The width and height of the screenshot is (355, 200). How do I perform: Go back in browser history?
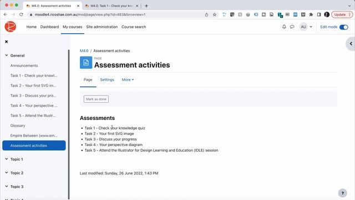6,14
